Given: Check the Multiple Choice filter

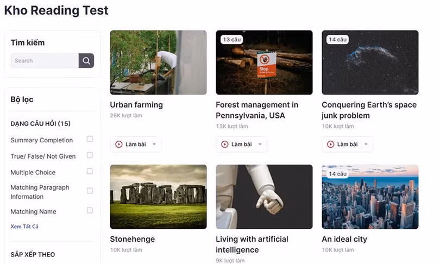Looking at the screenshot, I should coord(90,172).
